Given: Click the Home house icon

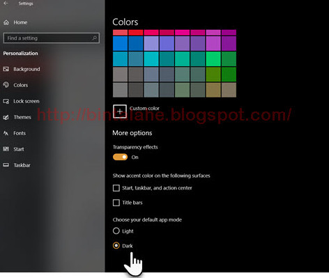Looking at the screenshot, I should click(x=6, y=22).
